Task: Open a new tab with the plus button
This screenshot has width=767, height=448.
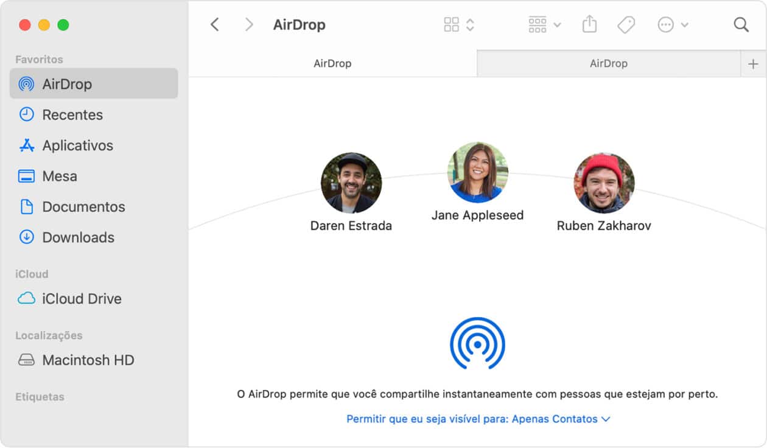Action: click(x=754, y=63)
